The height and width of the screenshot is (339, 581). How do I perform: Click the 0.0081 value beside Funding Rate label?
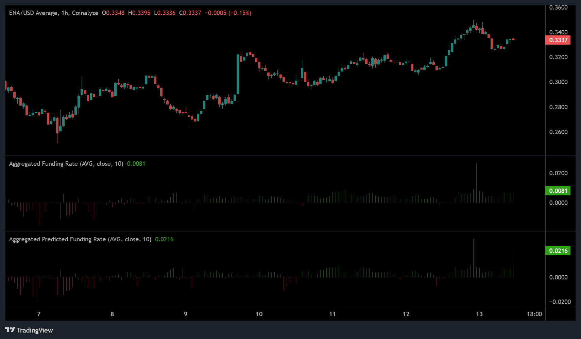click(x=136, y=164)
